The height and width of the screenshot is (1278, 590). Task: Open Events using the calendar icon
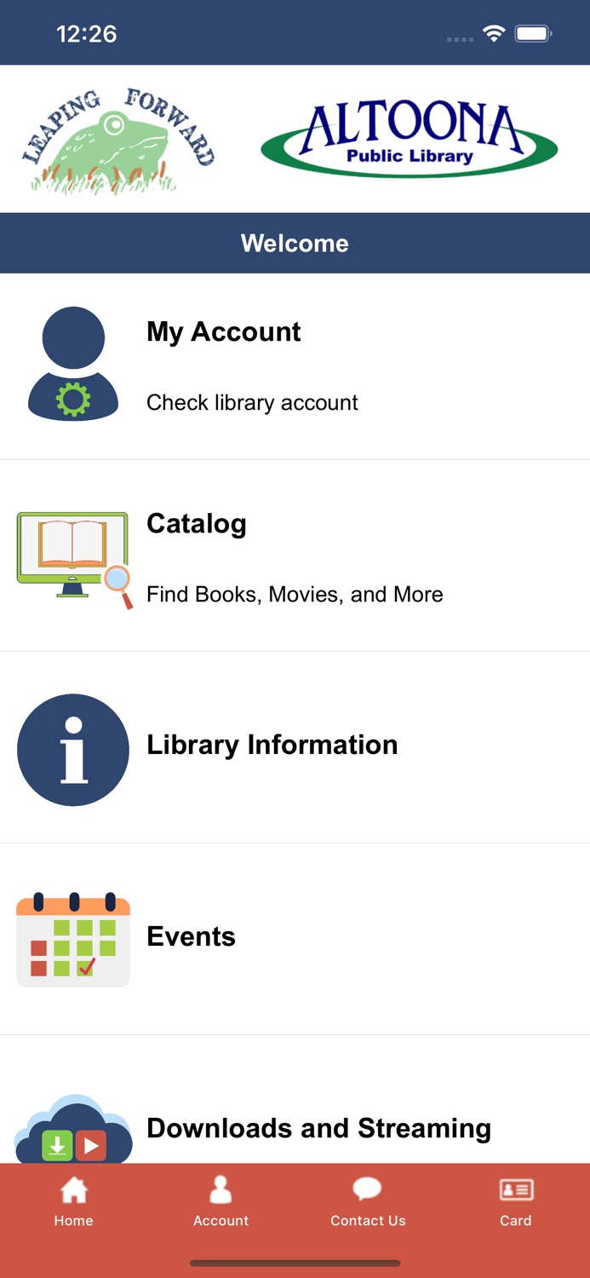[73, 939]
